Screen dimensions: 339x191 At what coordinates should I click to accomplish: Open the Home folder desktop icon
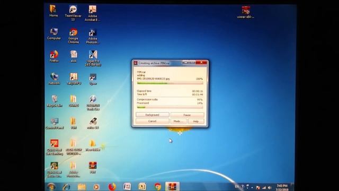[53, 11]
